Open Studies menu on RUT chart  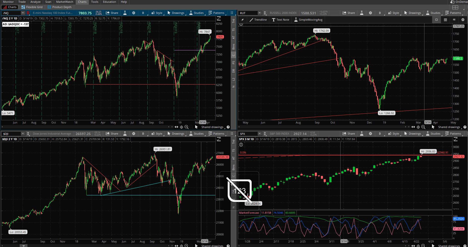click(433, 13)
